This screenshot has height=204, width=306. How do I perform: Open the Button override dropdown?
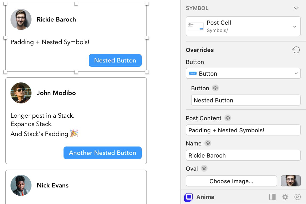pyautogui.click(x=243, y=74)
